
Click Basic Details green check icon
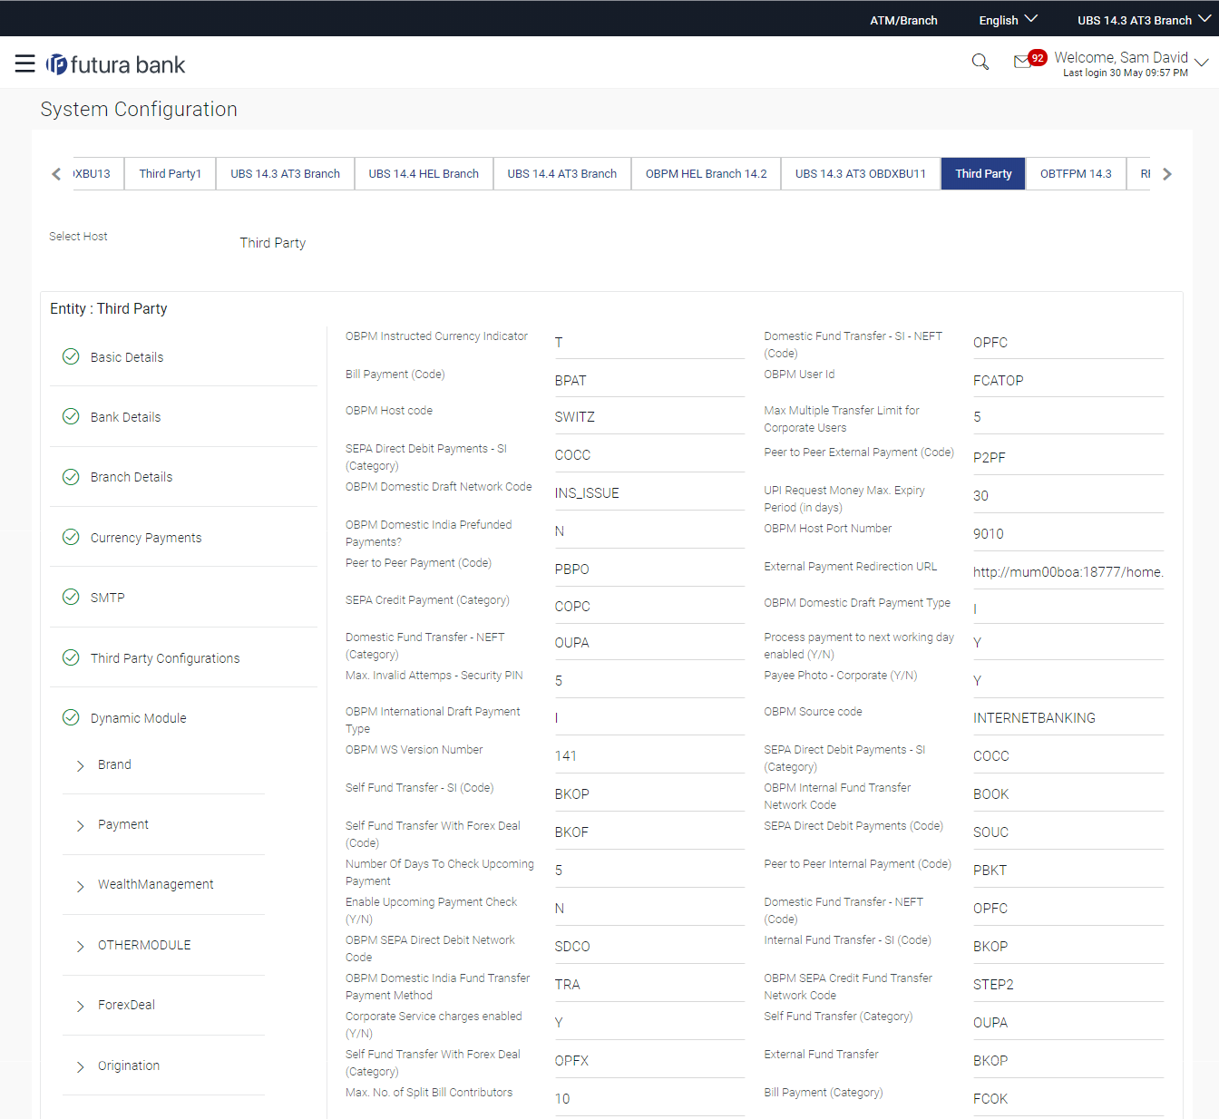click(x=71, y=356)
